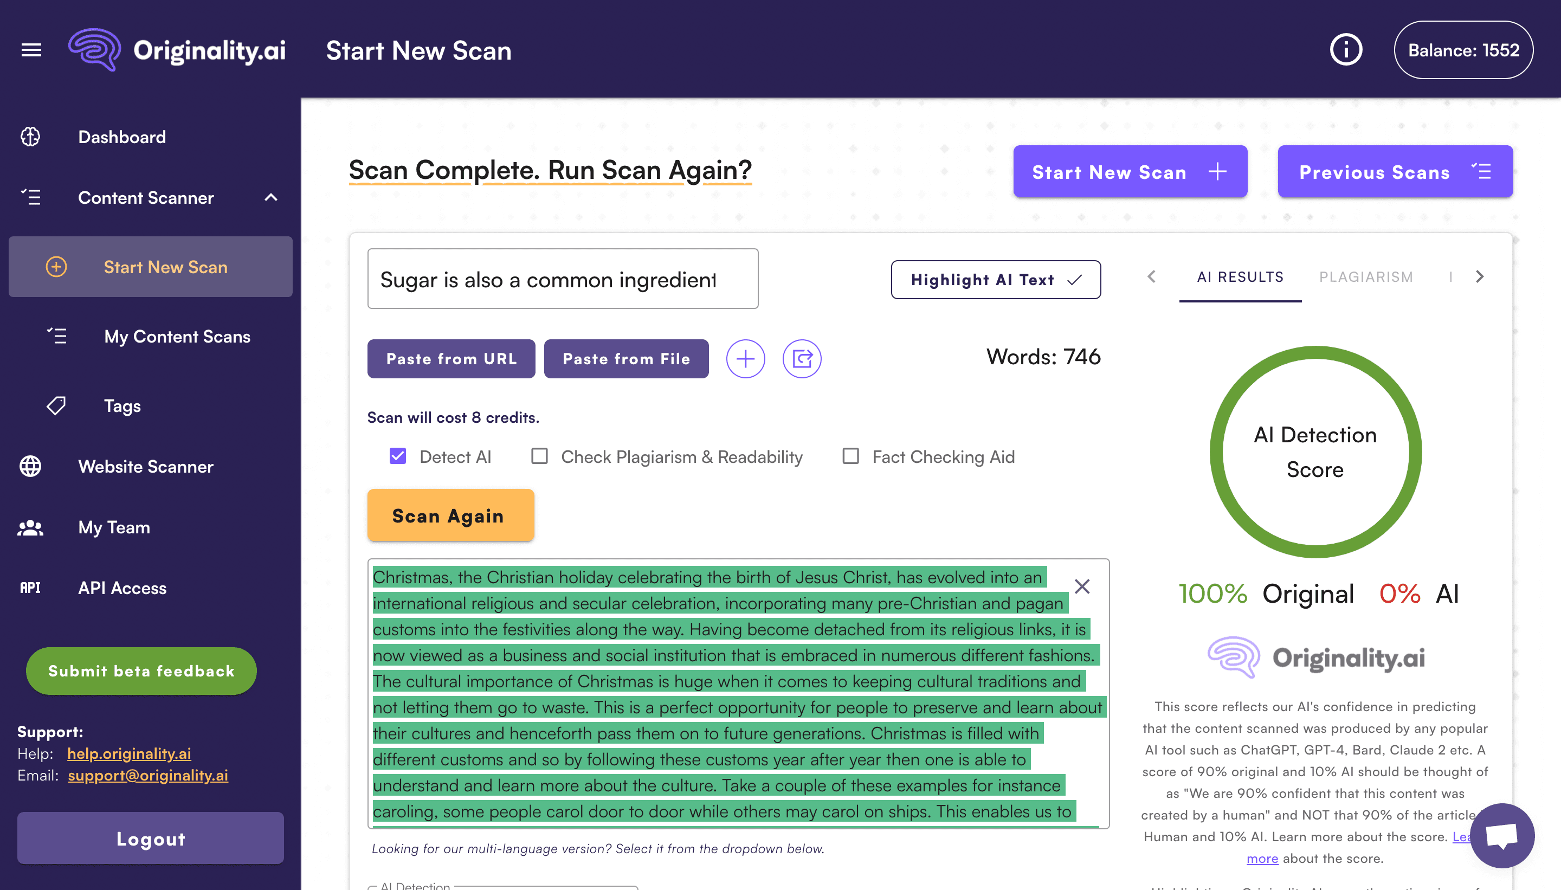Screen dimensions: 1561x890
Task: Click the share export icon
Action: [x=801, y=359]
